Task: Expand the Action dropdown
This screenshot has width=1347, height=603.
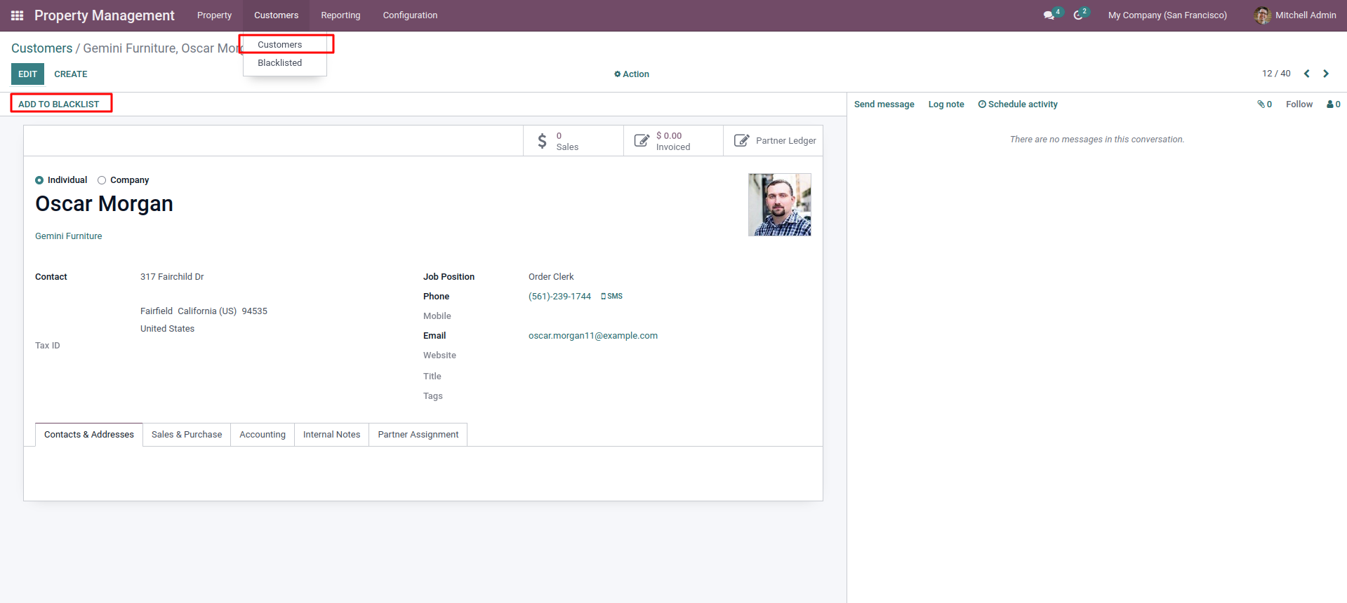Action: point(632,74)
